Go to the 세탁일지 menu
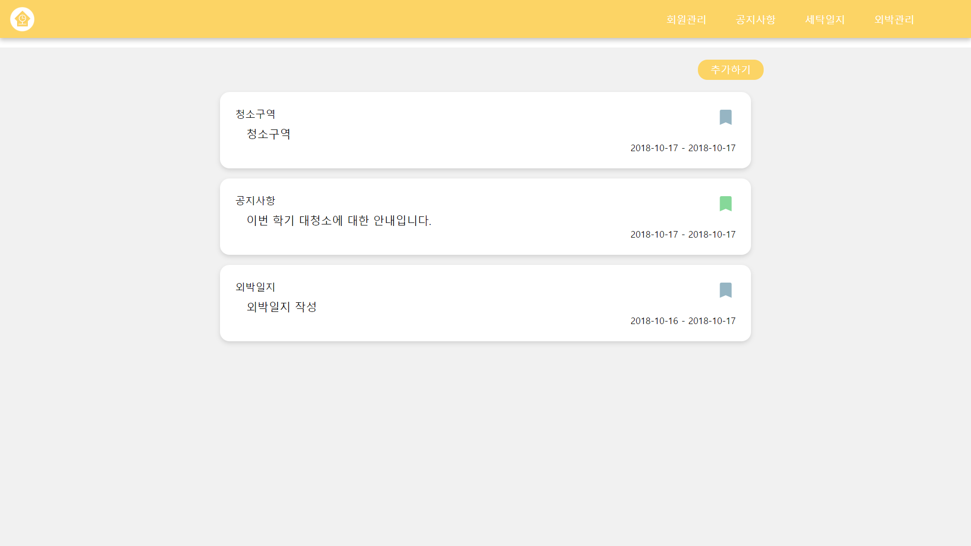The width and height of the screenshot is (971, 546). pos(825,20)
